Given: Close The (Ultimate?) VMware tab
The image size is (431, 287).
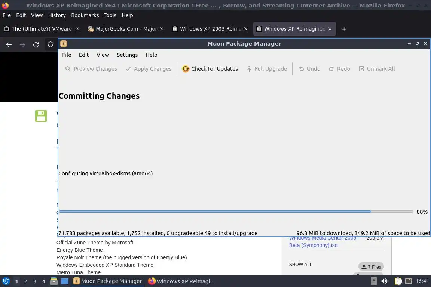Looking at the screenshot, I should click(x=77, y=29).
